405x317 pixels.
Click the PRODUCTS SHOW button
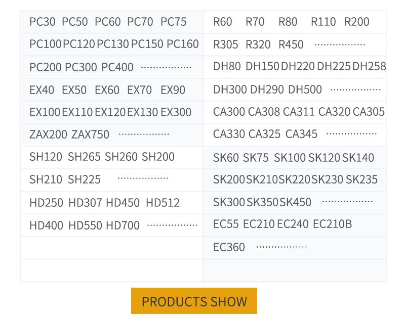tap(194, 301)
